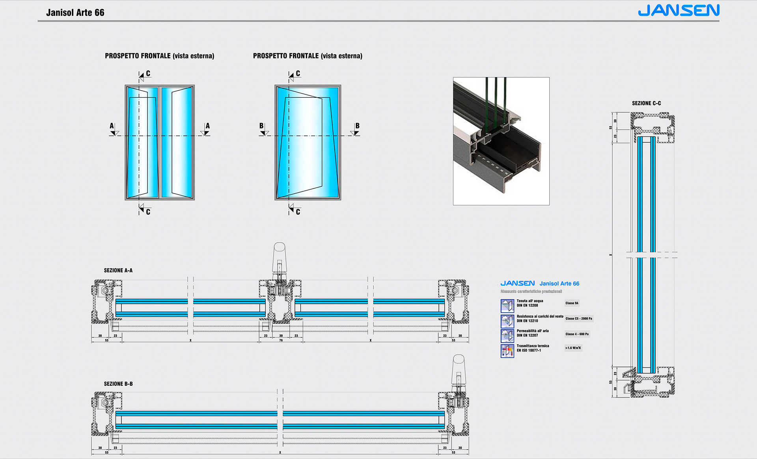Screen dimensions: 757x459
Task: Click the Classe 4 - 600 Pa box
Action: [x=577, y=334]
